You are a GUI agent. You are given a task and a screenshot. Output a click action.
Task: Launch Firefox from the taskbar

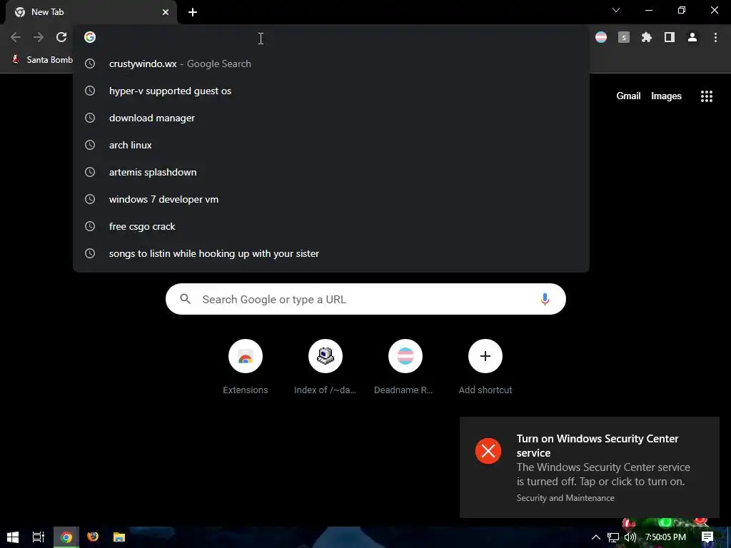click(93, 537)
